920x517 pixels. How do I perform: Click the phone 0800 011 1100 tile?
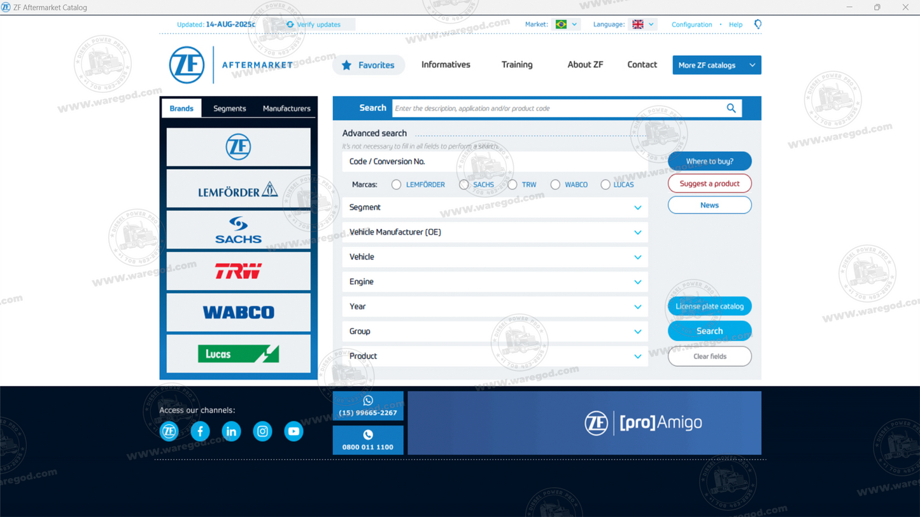(x=368, y=440)
